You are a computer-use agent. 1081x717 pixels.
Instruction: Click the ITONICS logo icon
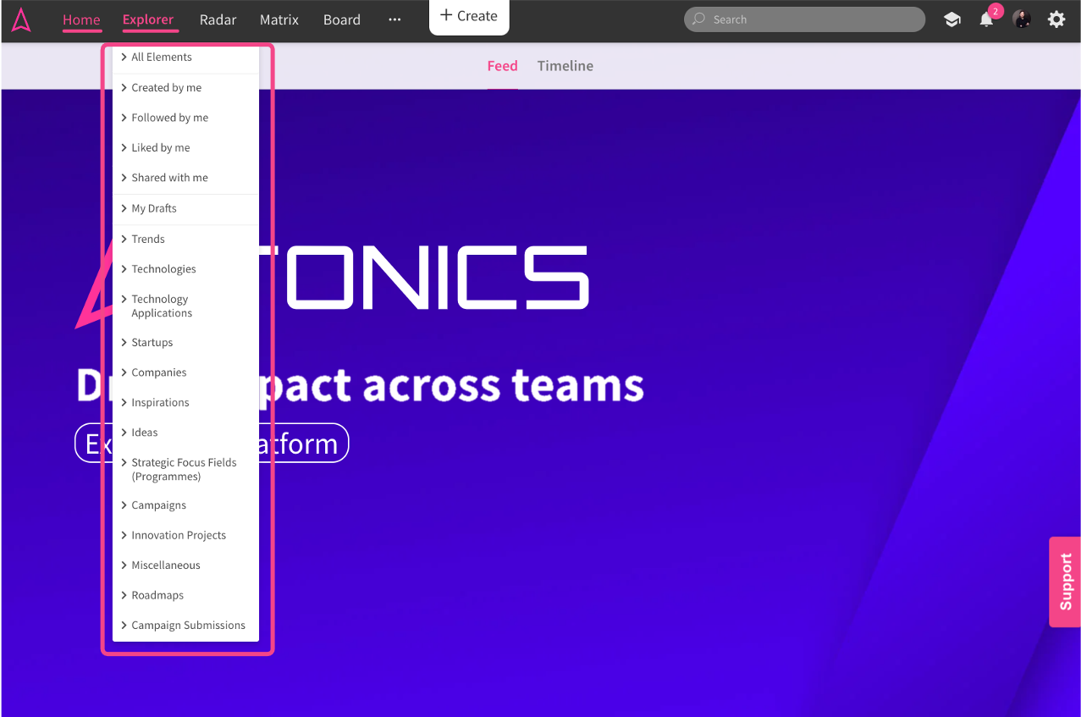[21, 19]
